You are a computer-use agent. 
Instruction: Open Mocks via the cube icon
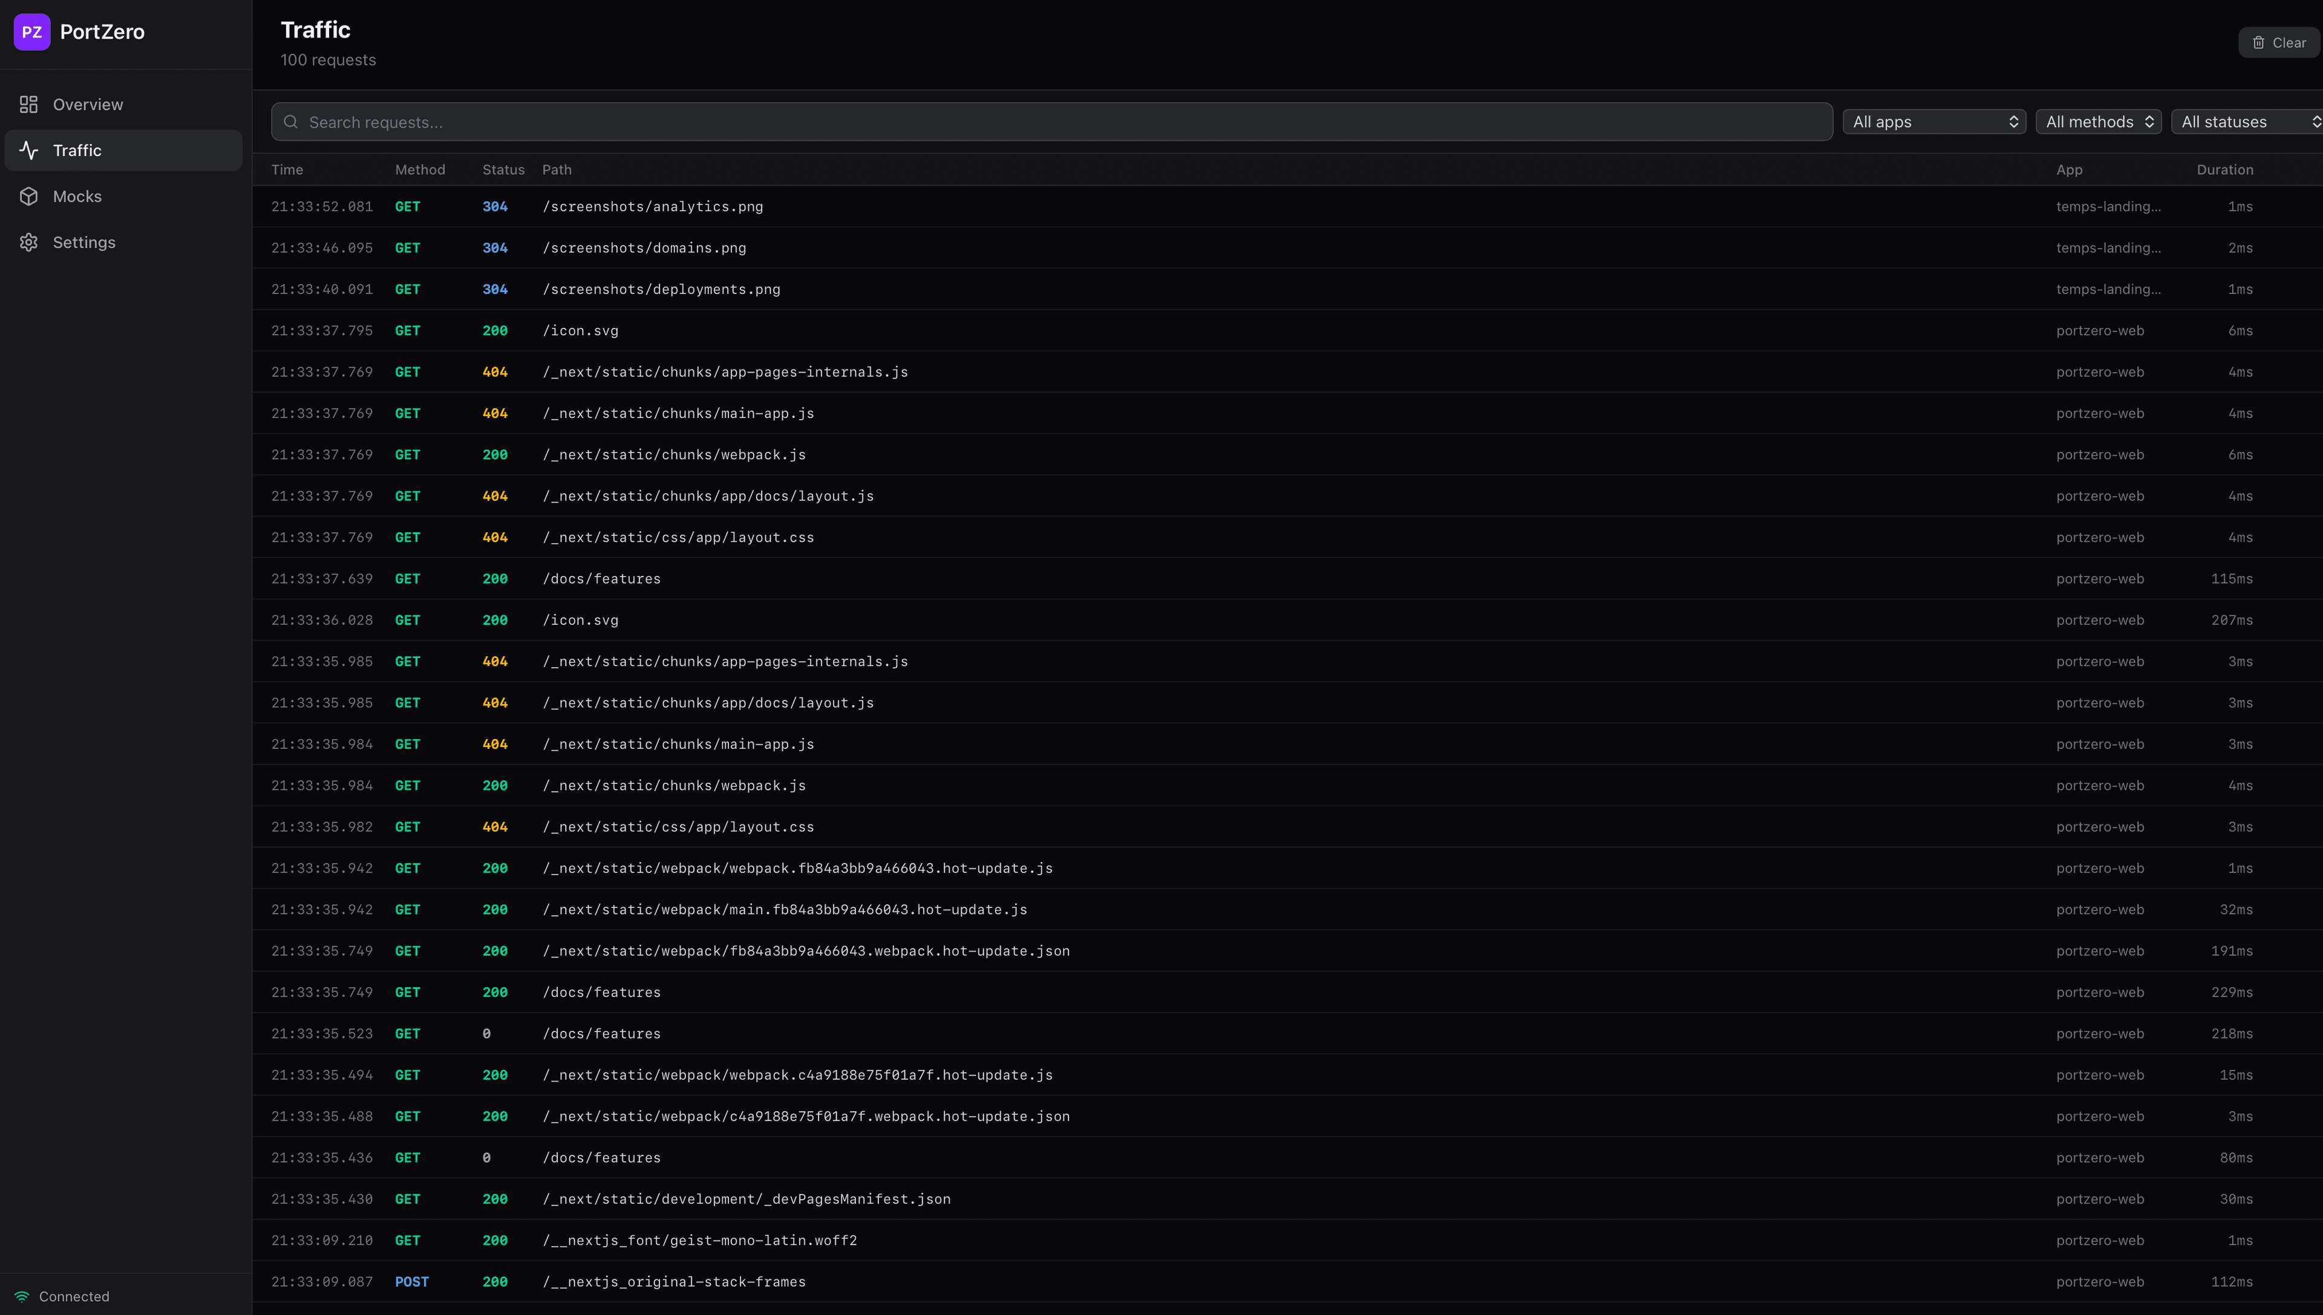click(28, 196)
